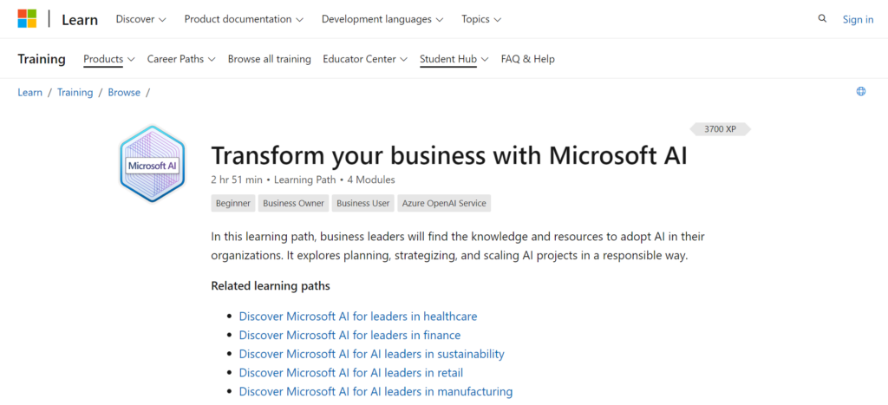Viewport: 888px width, 405px height.
Task: Click the 'Related learning paths' heading
Action: (x=271, y=286)
